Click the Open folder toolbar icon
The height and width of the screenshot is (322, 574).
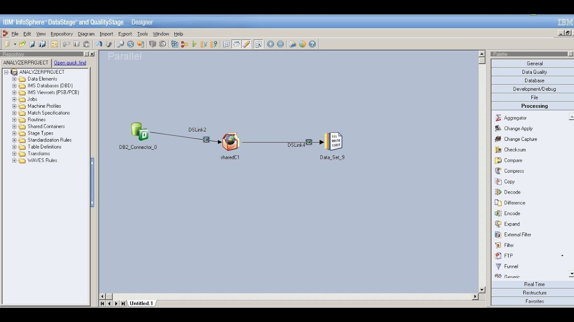click(x=22, y=44)
